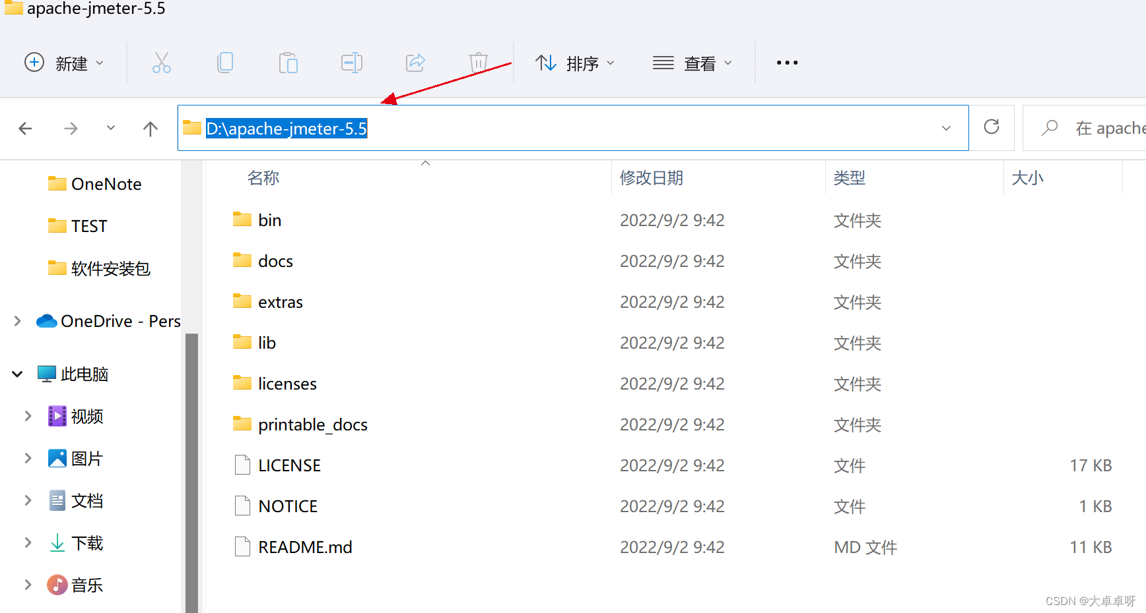Open Downloads (下载) in sidebar
The height and width of the screenshot is (613, 1146).
[75, 542]
